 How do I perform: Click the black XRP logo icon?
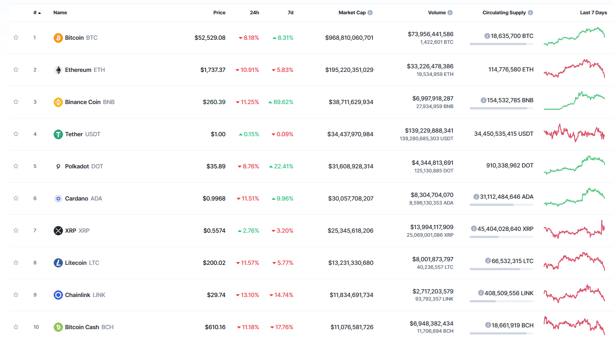tap(58, 231)
